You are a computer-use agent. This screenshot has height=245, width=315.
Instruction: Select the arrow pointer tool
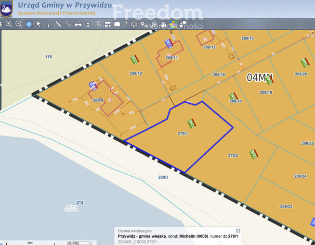[39, 24]
